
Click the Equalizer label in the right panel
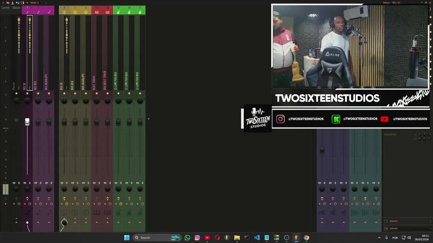tap(390, 134)
